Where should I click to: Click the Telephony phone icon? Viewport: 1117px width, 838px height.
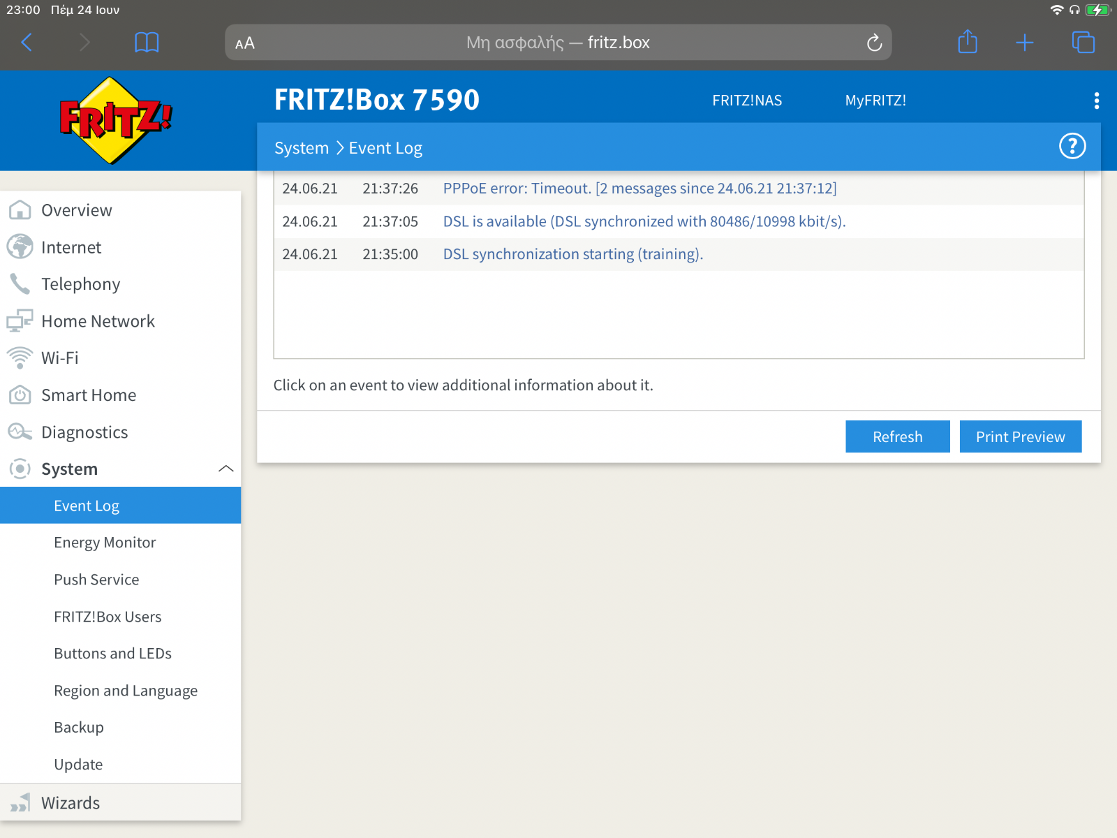point(20,284)
